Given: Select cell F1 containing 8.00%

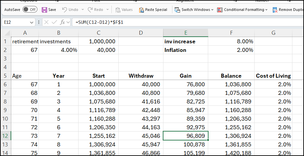Looking at the screenshot, I should [x=231, y=42].
